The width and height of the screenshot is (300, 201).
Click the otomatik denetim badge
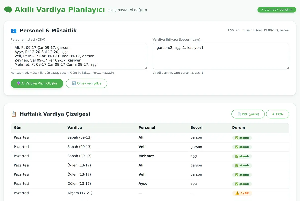click(x=277, y=10)
